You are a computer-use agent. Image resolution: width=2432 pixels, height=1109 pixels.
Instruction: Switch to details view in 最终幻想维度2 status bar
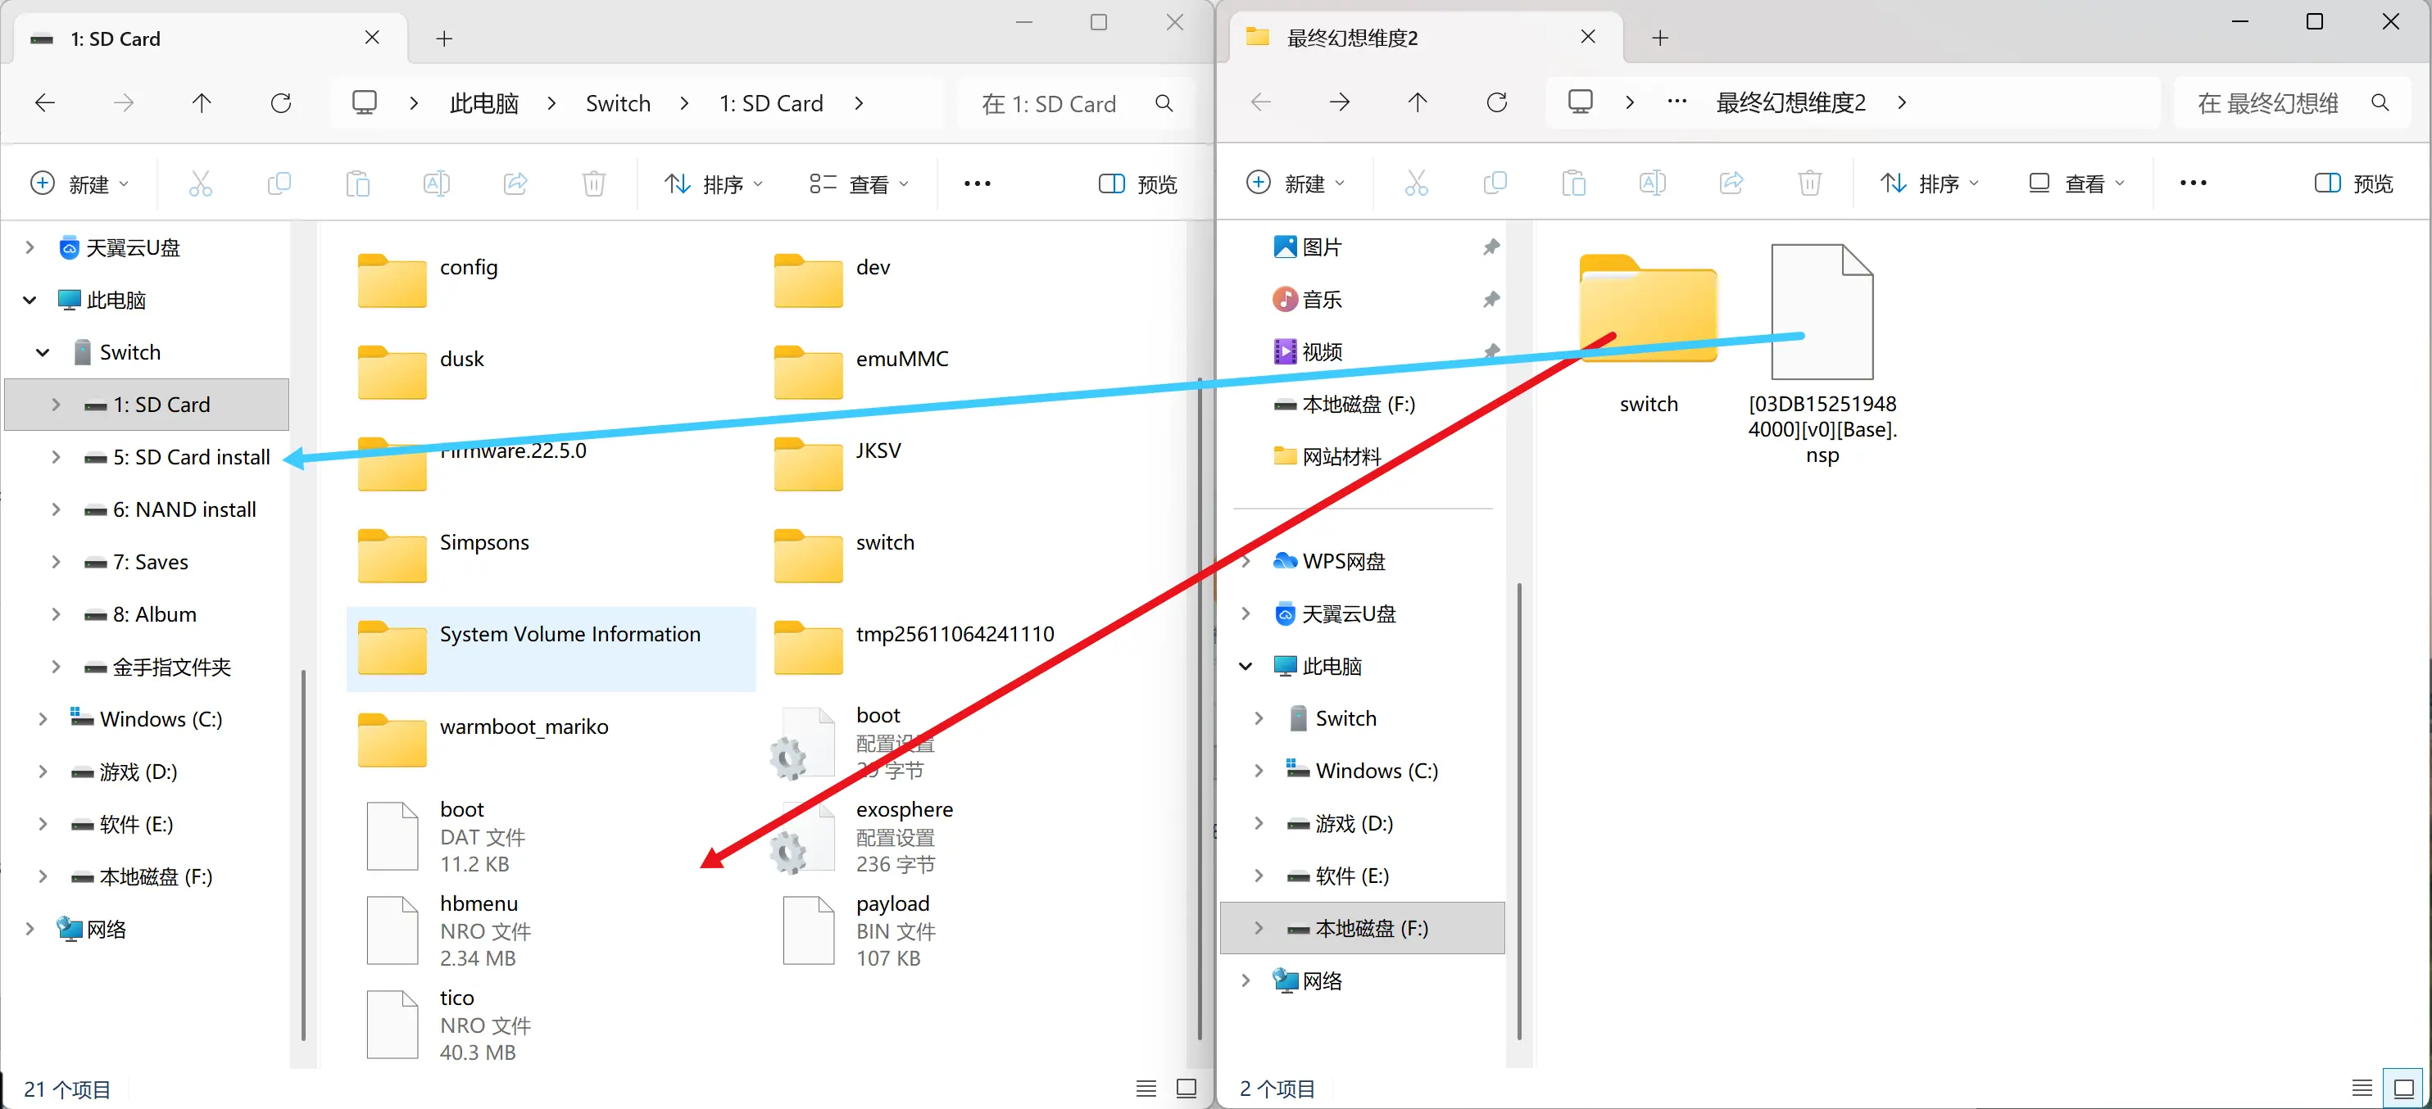tap(2362, 1089)
